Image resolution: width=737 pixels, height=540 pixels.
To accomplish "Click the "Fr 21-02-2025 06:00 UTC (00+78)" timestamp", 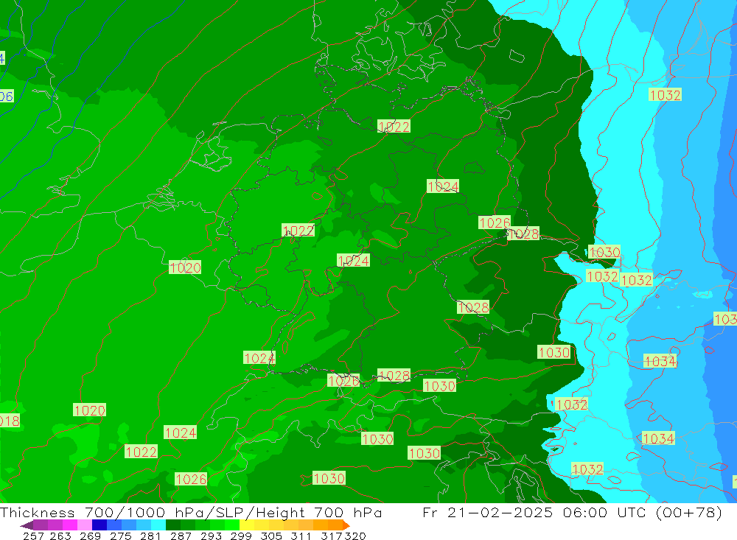I will pyautogui.click(x=572, y=512).
